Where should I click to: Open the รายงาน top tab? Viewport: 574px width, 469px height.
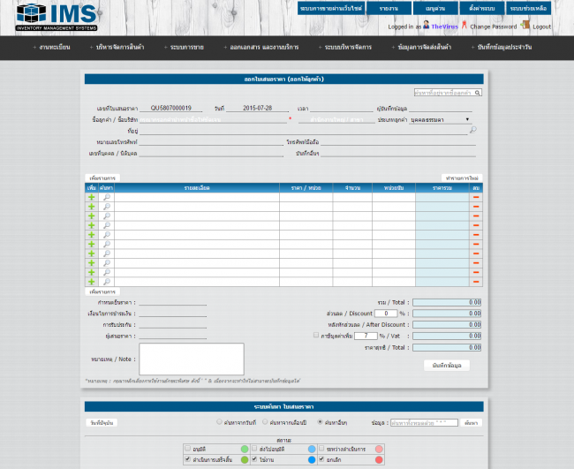tap(389, 8)
